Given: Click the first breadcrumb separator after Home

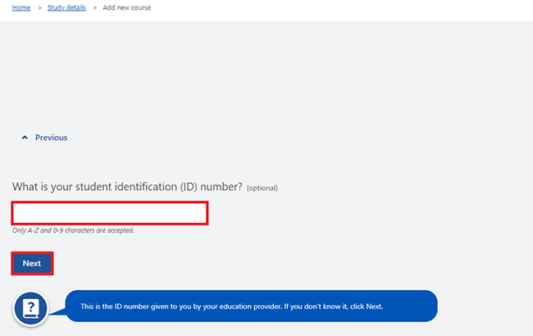Looking at the screenshot, I should click(40, 7).
